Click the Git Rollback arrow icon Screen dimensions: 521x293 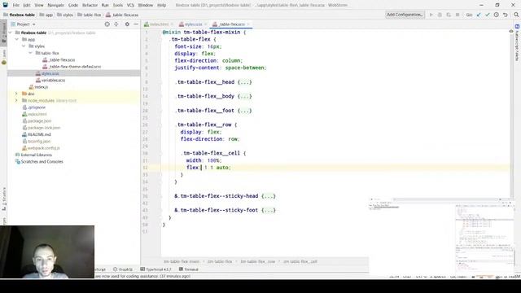pyautogui.click(x=506, y=15)
